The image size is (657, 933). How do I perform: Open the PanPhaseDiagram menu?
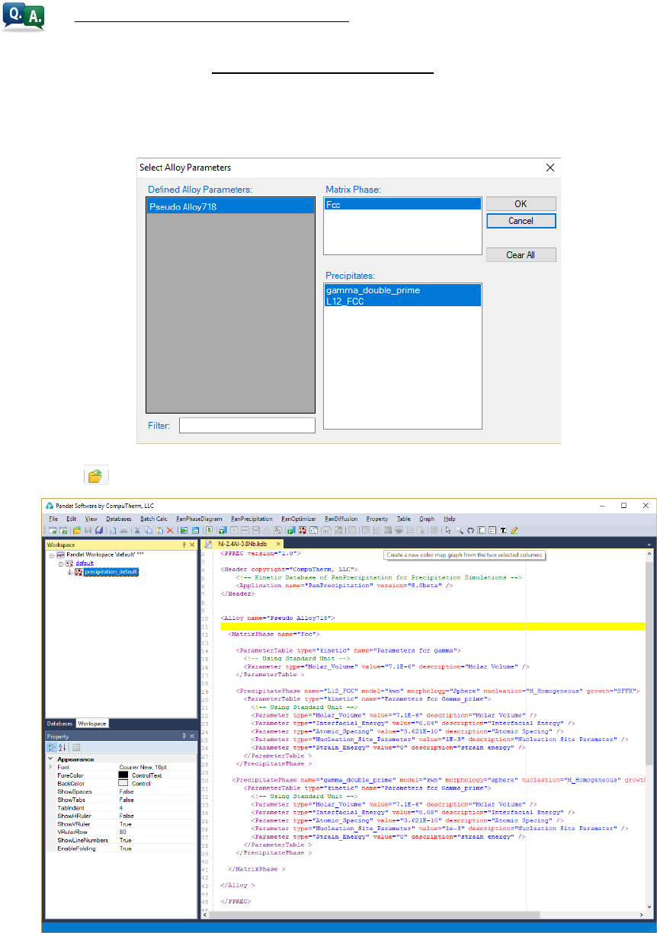pyautogui.click(x=199, y=519)
